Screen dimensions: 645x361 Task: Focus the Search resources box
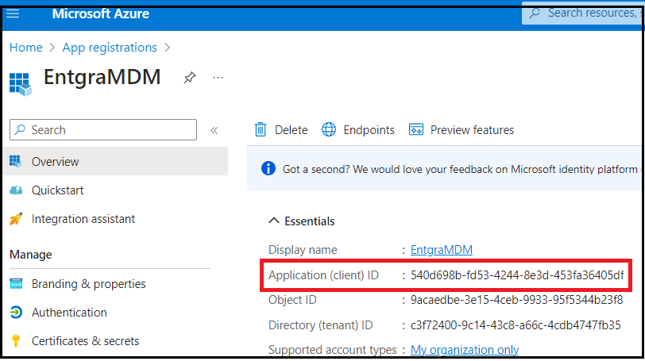[x=582, y=13]
